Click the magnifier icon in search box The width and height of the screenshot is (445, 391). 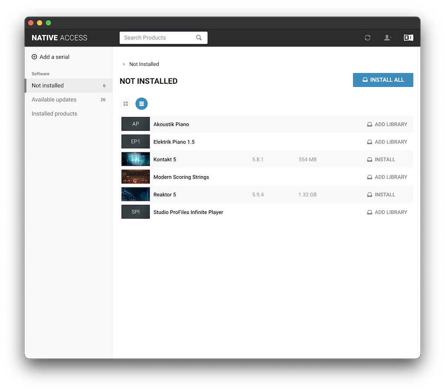point(199,38)
